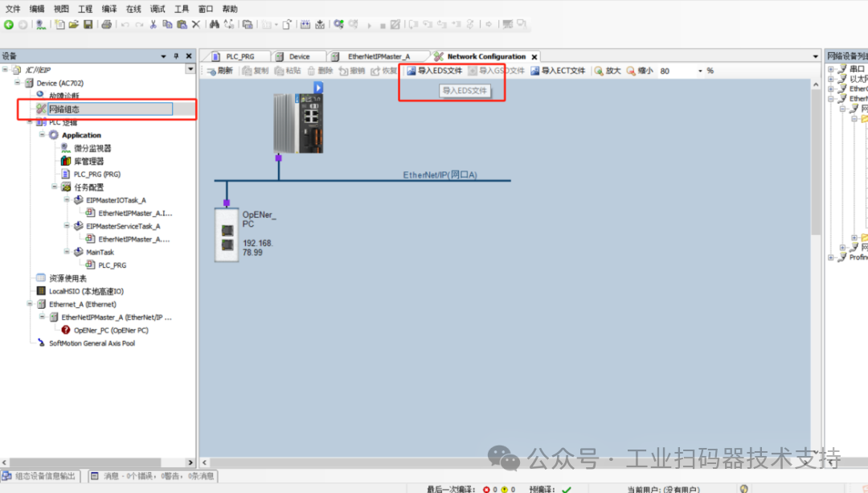Image resolution: width=868 pixels, height=493 pixels.
Task: Click the login gear toolbar icon
Action: [339, 24]
